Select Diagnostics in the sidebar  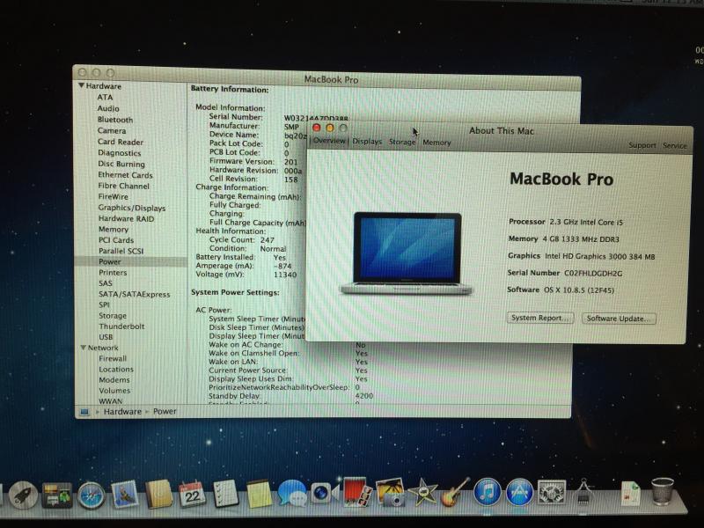pyautogui.click(x=120, y=152)
